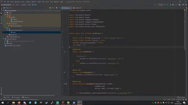This screenshot has width=188, height=105.
Task: Open the VCS menu
Action: click(51, 2)
